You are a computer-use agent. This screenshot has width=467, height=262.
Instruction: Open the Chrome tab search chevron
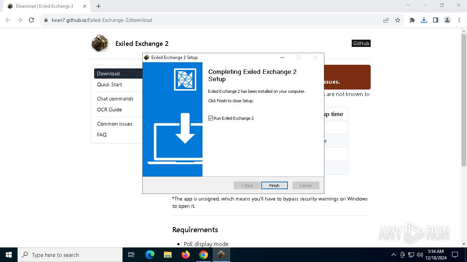408,5
